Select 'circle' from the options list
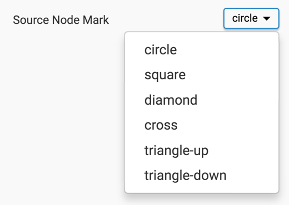289x205 pixels. click(x=202, y=50)
